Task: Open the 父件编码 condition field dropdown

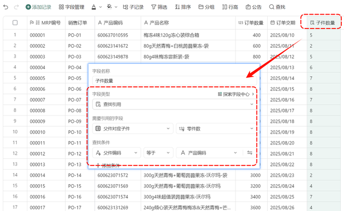Action: click(117, 152)
